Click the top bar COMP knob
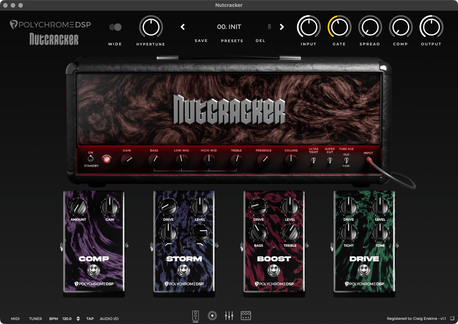Viewport: 458px width, 324px height. [x=400, y=27]
